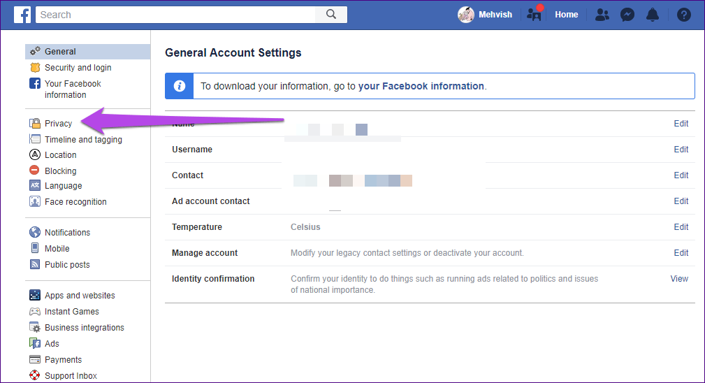The height and width of the screenshot is (383, 705).
Task: Focus the Search input field
Action: tap(176, 15)
